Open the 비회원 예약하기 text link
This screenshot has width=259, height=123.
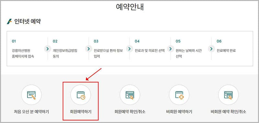pyautogui.click(x=179, y=112)
